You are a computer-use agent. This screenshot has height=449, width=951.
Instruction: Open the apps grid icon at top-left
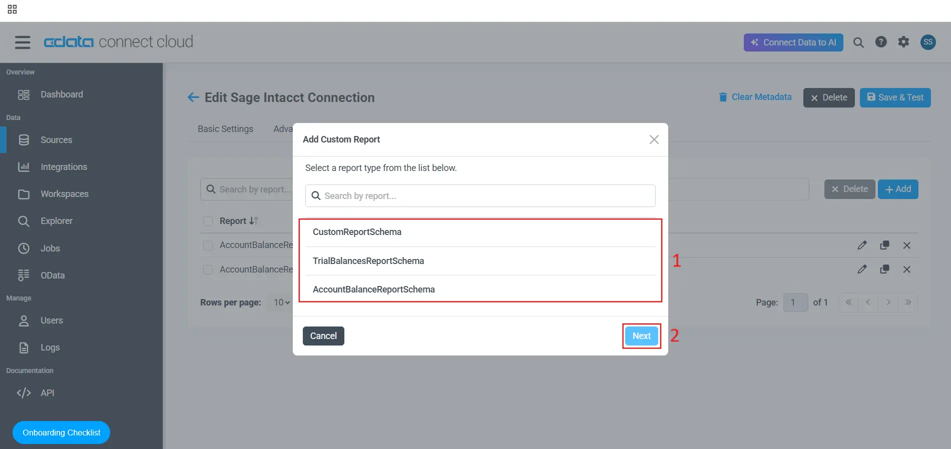[13, 9]
